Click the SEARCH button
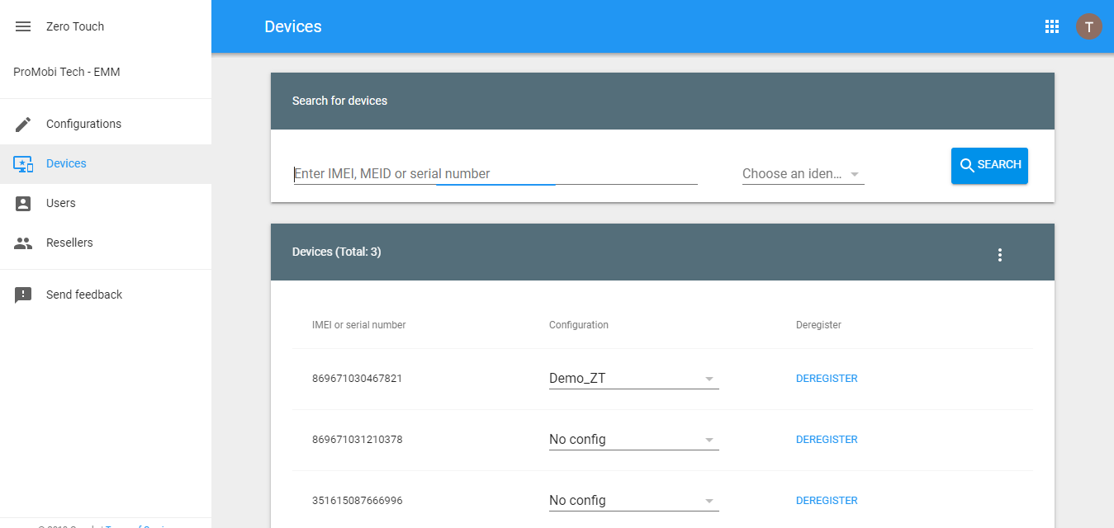Screen dimensions: 1114x528 tap(989, 165)
